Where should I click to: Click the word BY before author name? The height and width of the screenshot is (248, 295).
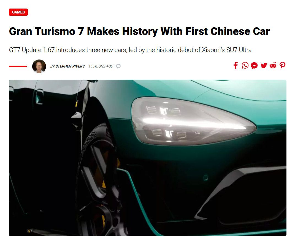tap(52, 66)
